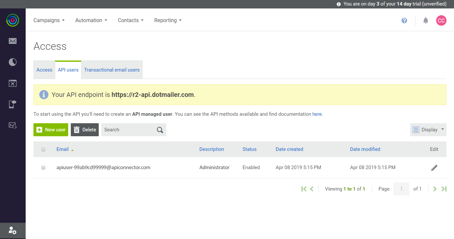This screenshot has width=454, height=239.
Task: Click the search magnifier icon
Action: click(160, 130)
